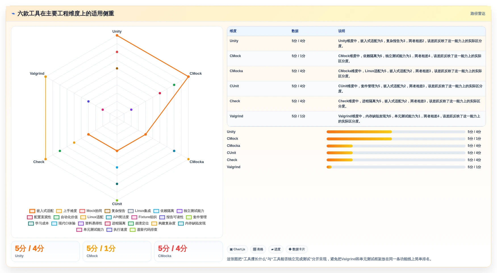
Task: Toggle the 嵌入式适配 legend swatch
Action: (32, 211)
